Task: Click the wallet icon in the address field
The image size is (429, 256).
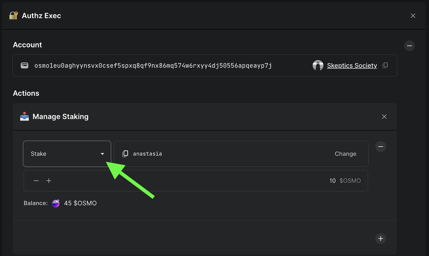Action: point(24,65)
